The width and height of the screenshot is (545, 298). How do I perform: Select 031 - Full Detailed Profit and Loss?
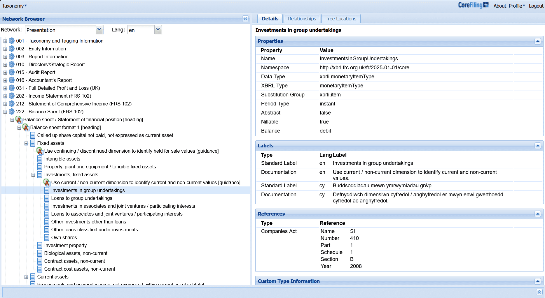click(x=58, y=88)
